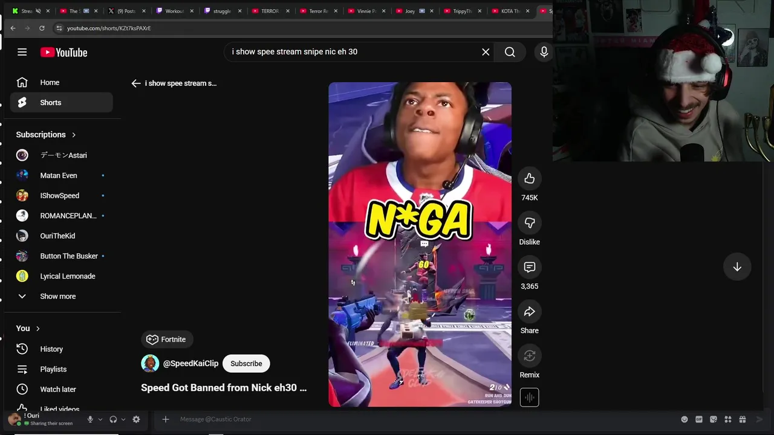This screenshot has width=774, height=435.
Task: Click the browser forward button
Action: [x=27, y=28]
